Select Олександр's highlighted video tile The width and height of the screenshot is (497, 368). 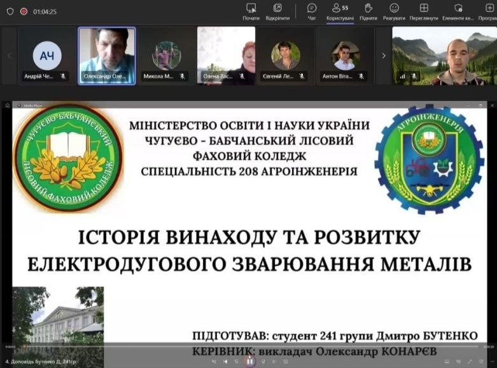(107, 55)
